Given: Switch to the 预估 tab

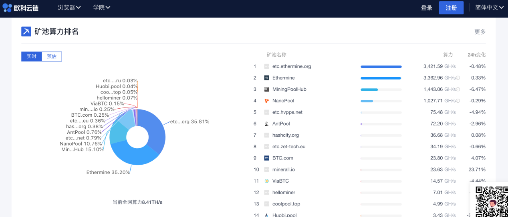Looking at the screenshot, I should click(x=52, y=56).
